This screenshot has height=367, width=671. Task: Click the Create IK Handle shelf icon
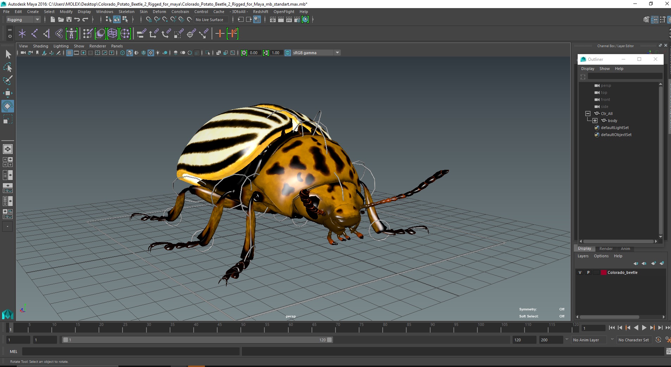coord(47,34)
